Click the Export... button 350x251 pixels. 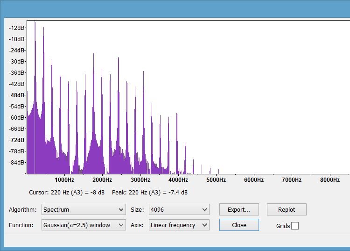coord(239,209)
